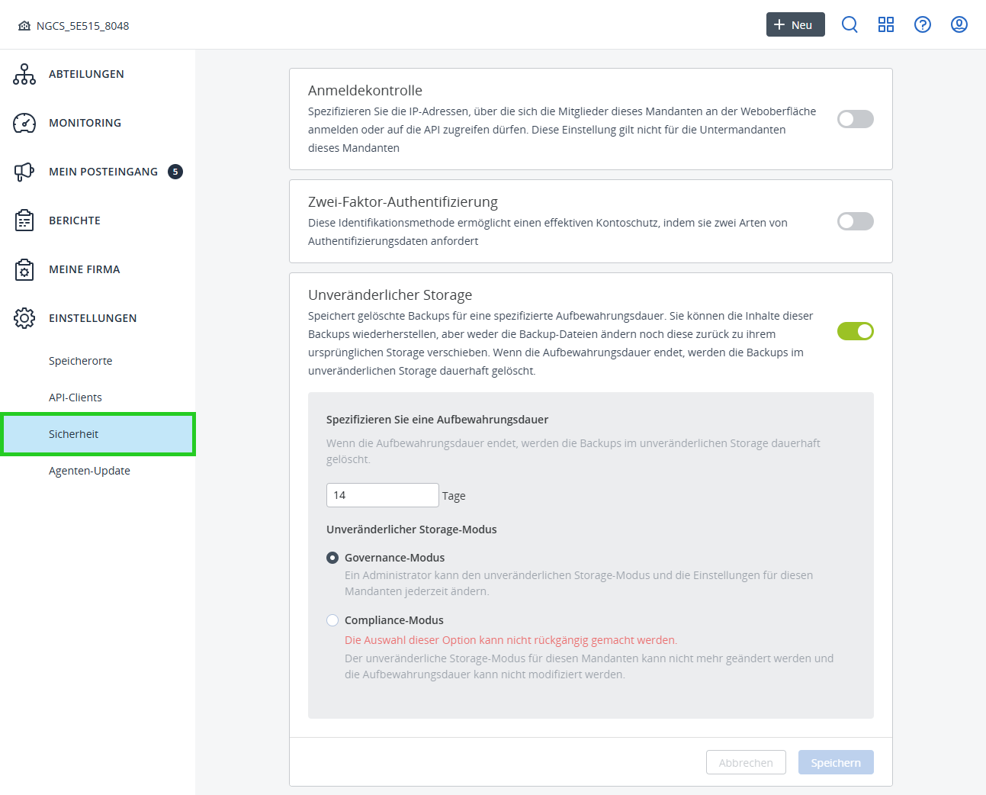Open the user account icon
The width and height of the screenshot is (986, 795).
point(959,24)
